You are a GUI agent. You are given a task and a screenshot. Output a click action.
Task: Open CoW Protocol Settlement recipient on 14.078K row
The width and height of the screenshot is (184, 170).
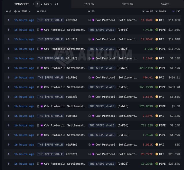pos(116,20)
